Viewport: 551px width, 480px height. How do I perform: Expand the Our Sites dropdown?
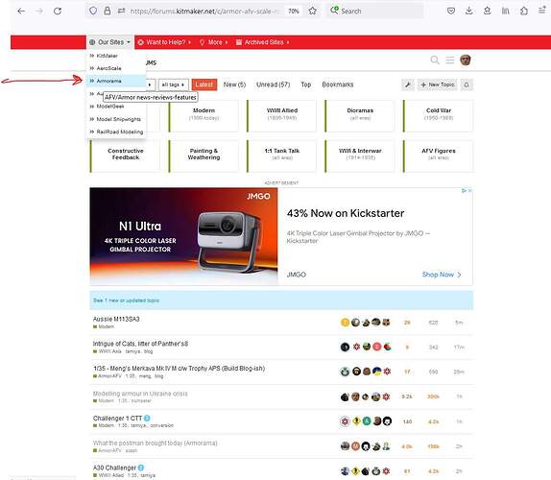tap(110, 42)
